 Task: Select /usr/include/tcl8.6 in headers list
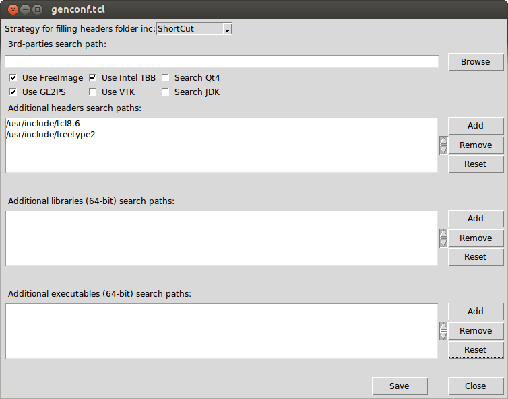42,124
